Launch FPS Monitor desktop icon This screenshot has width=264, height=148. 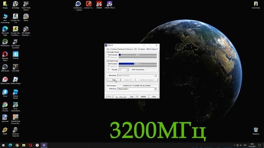pyautogui.click(x=5, y=43)
